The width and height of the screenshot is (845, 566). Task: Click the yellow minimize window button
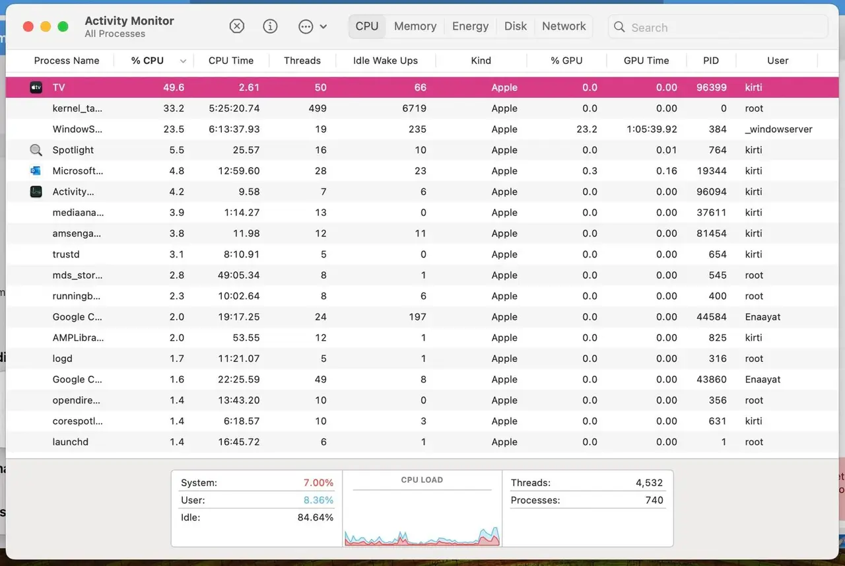point(46,26)
